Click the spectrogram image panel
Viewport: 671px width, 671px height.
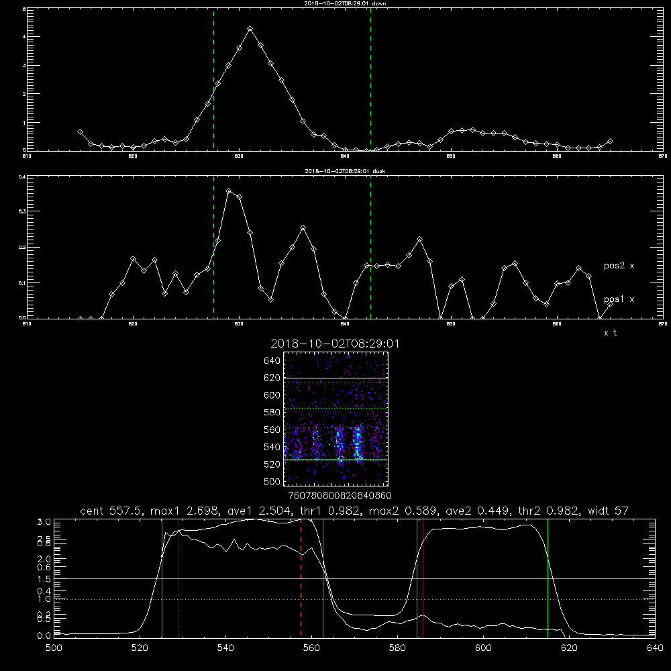coord(336,419)
